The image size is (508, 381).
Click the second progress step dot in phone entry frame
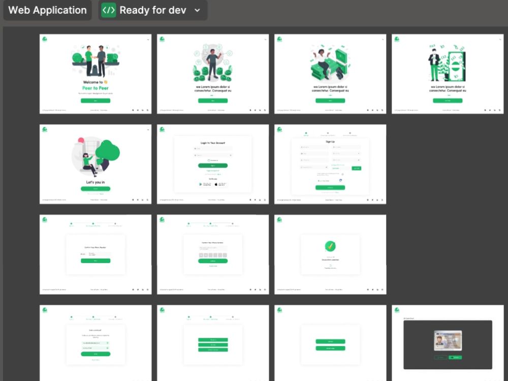coord(93,224)
